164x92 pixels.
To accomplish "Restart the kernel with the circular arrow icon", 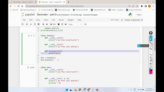I will coord(62,24).
